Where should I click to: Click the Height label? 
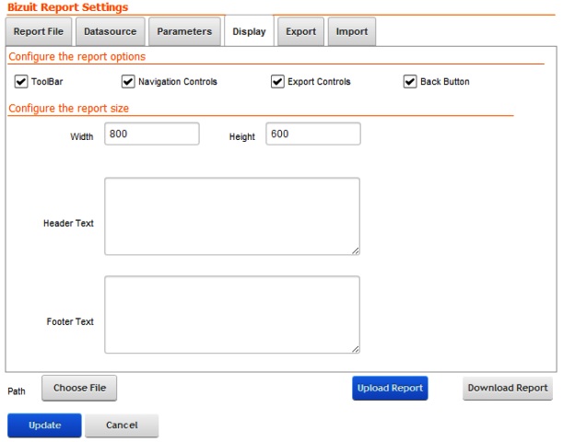(x=242, y=136)
